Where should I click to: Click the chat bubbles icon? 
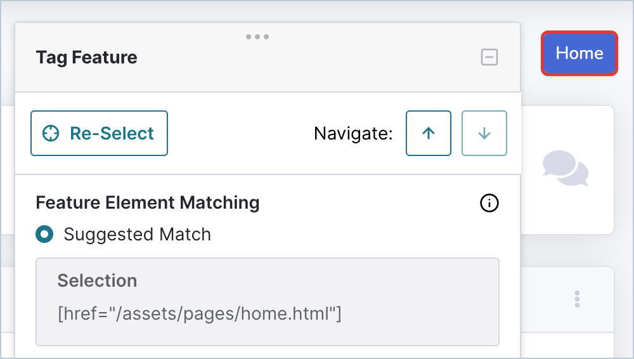(x=566, y=168)
